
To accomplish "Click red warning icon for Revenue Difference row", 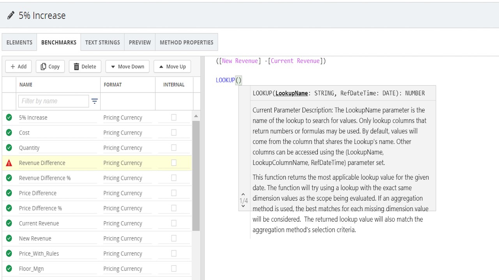I will tap(9, 163).
